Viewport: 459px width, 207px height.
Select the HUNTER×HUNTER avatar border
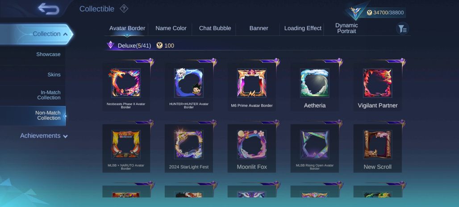(x=189, y=87)
